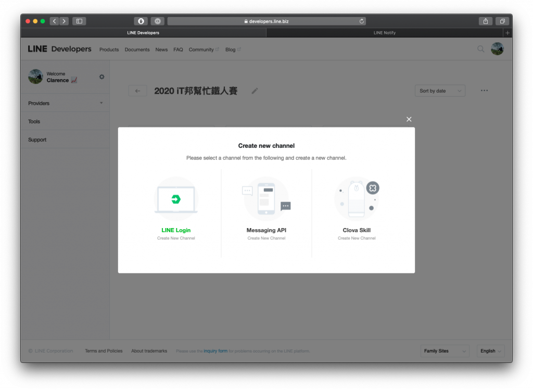Image resolution: width=533 pixels, height=390 pixels.
Task: Select the Messaging API phone icon
Action: pyautogui.click(x=266, y=199)
